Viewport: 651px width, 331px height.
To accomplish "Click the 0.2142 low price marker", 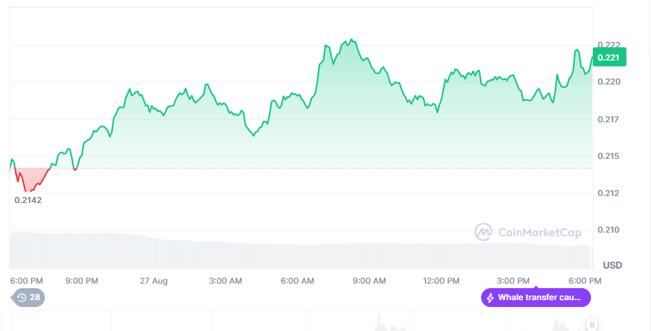I will point(28,200).
